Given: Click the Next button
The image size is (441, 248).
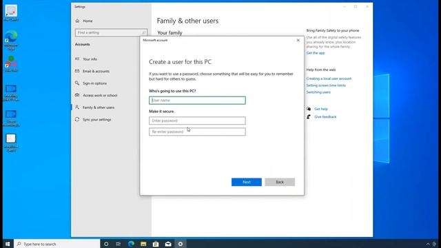Looking at the screenshot, I should click(x=247, y=182).
